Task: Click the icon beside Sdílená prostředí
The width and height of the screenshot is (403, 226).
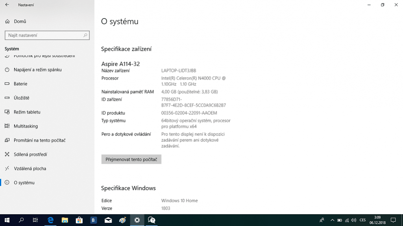Action: [7, 154]
